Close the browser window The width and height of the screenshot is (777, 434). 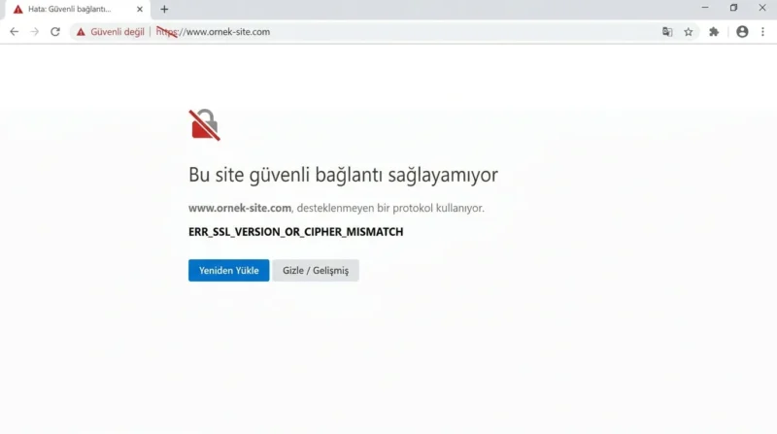tap(762, 8)
